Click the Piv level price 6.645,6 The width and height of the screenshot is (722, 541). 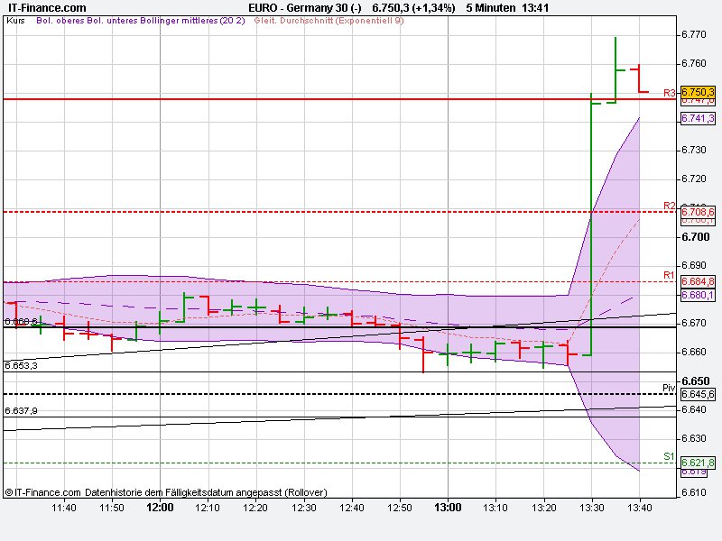698,394
